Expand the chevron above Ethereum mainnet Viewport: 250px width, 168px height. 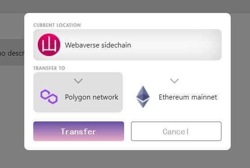click(174, 81)
